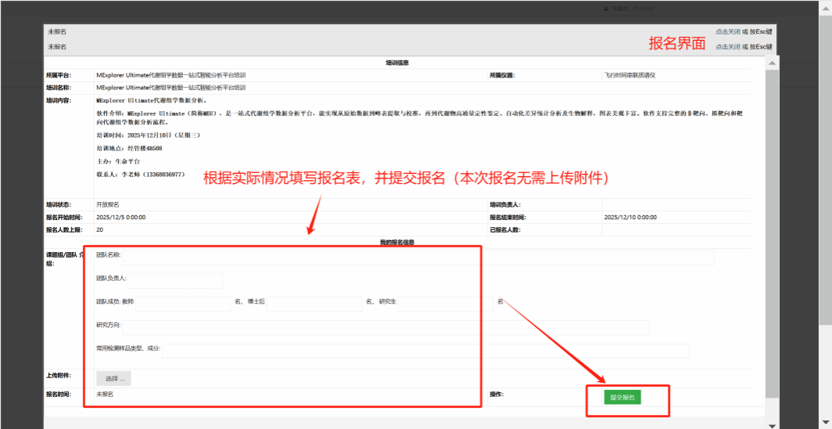This screenshot has width=832, height=429.
Task: Click the 博士后 postdoc count input
Action: 314,304
